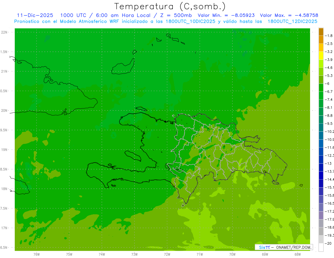The width and height of the screenshot is (334, 258).
Task: Click the '-15.8' color scale label
Action: tap(330, 195)
